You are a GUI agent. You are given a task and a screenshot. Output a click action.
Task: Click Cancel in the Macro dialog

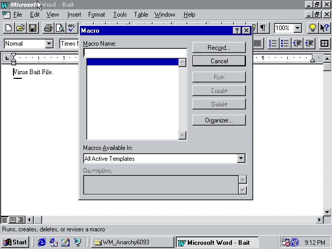pyautogui.click(x=219, y=61)
